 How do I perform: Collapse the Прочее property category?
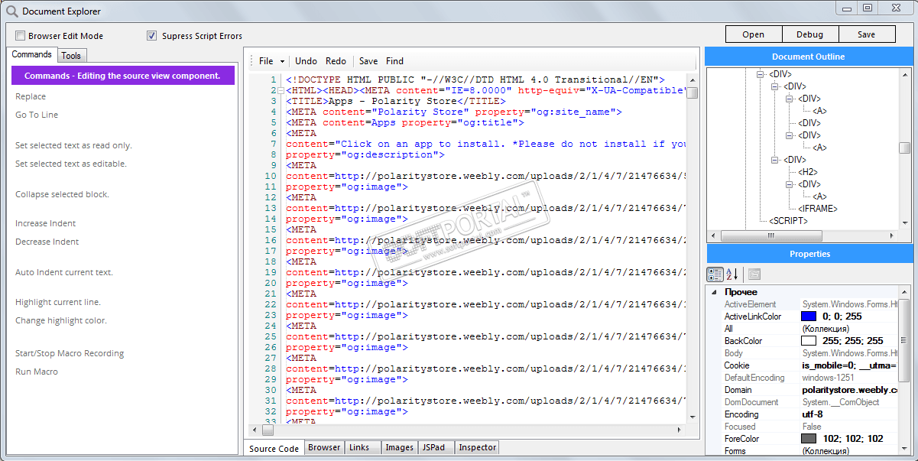714,292
